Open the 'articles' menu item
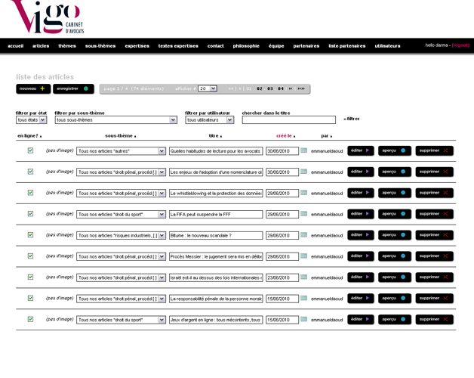 (41, 46)
